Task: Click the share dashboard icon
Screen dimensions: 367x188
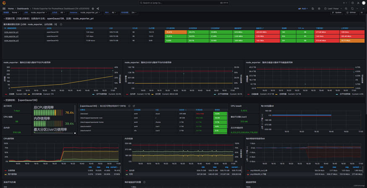Action: [98, 8]
